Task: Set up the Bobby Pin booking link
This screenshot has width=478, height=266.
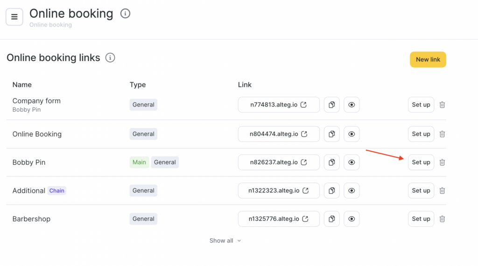Action: 421,162
